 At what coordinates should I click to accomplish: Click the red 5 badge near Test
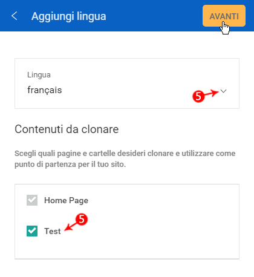82,219
